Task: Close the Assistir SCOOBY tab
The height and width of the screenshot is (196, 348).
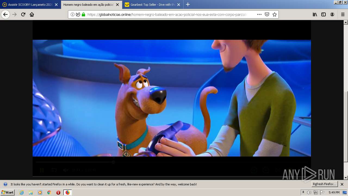Action: pyautogui.click(x=56, y=5)
